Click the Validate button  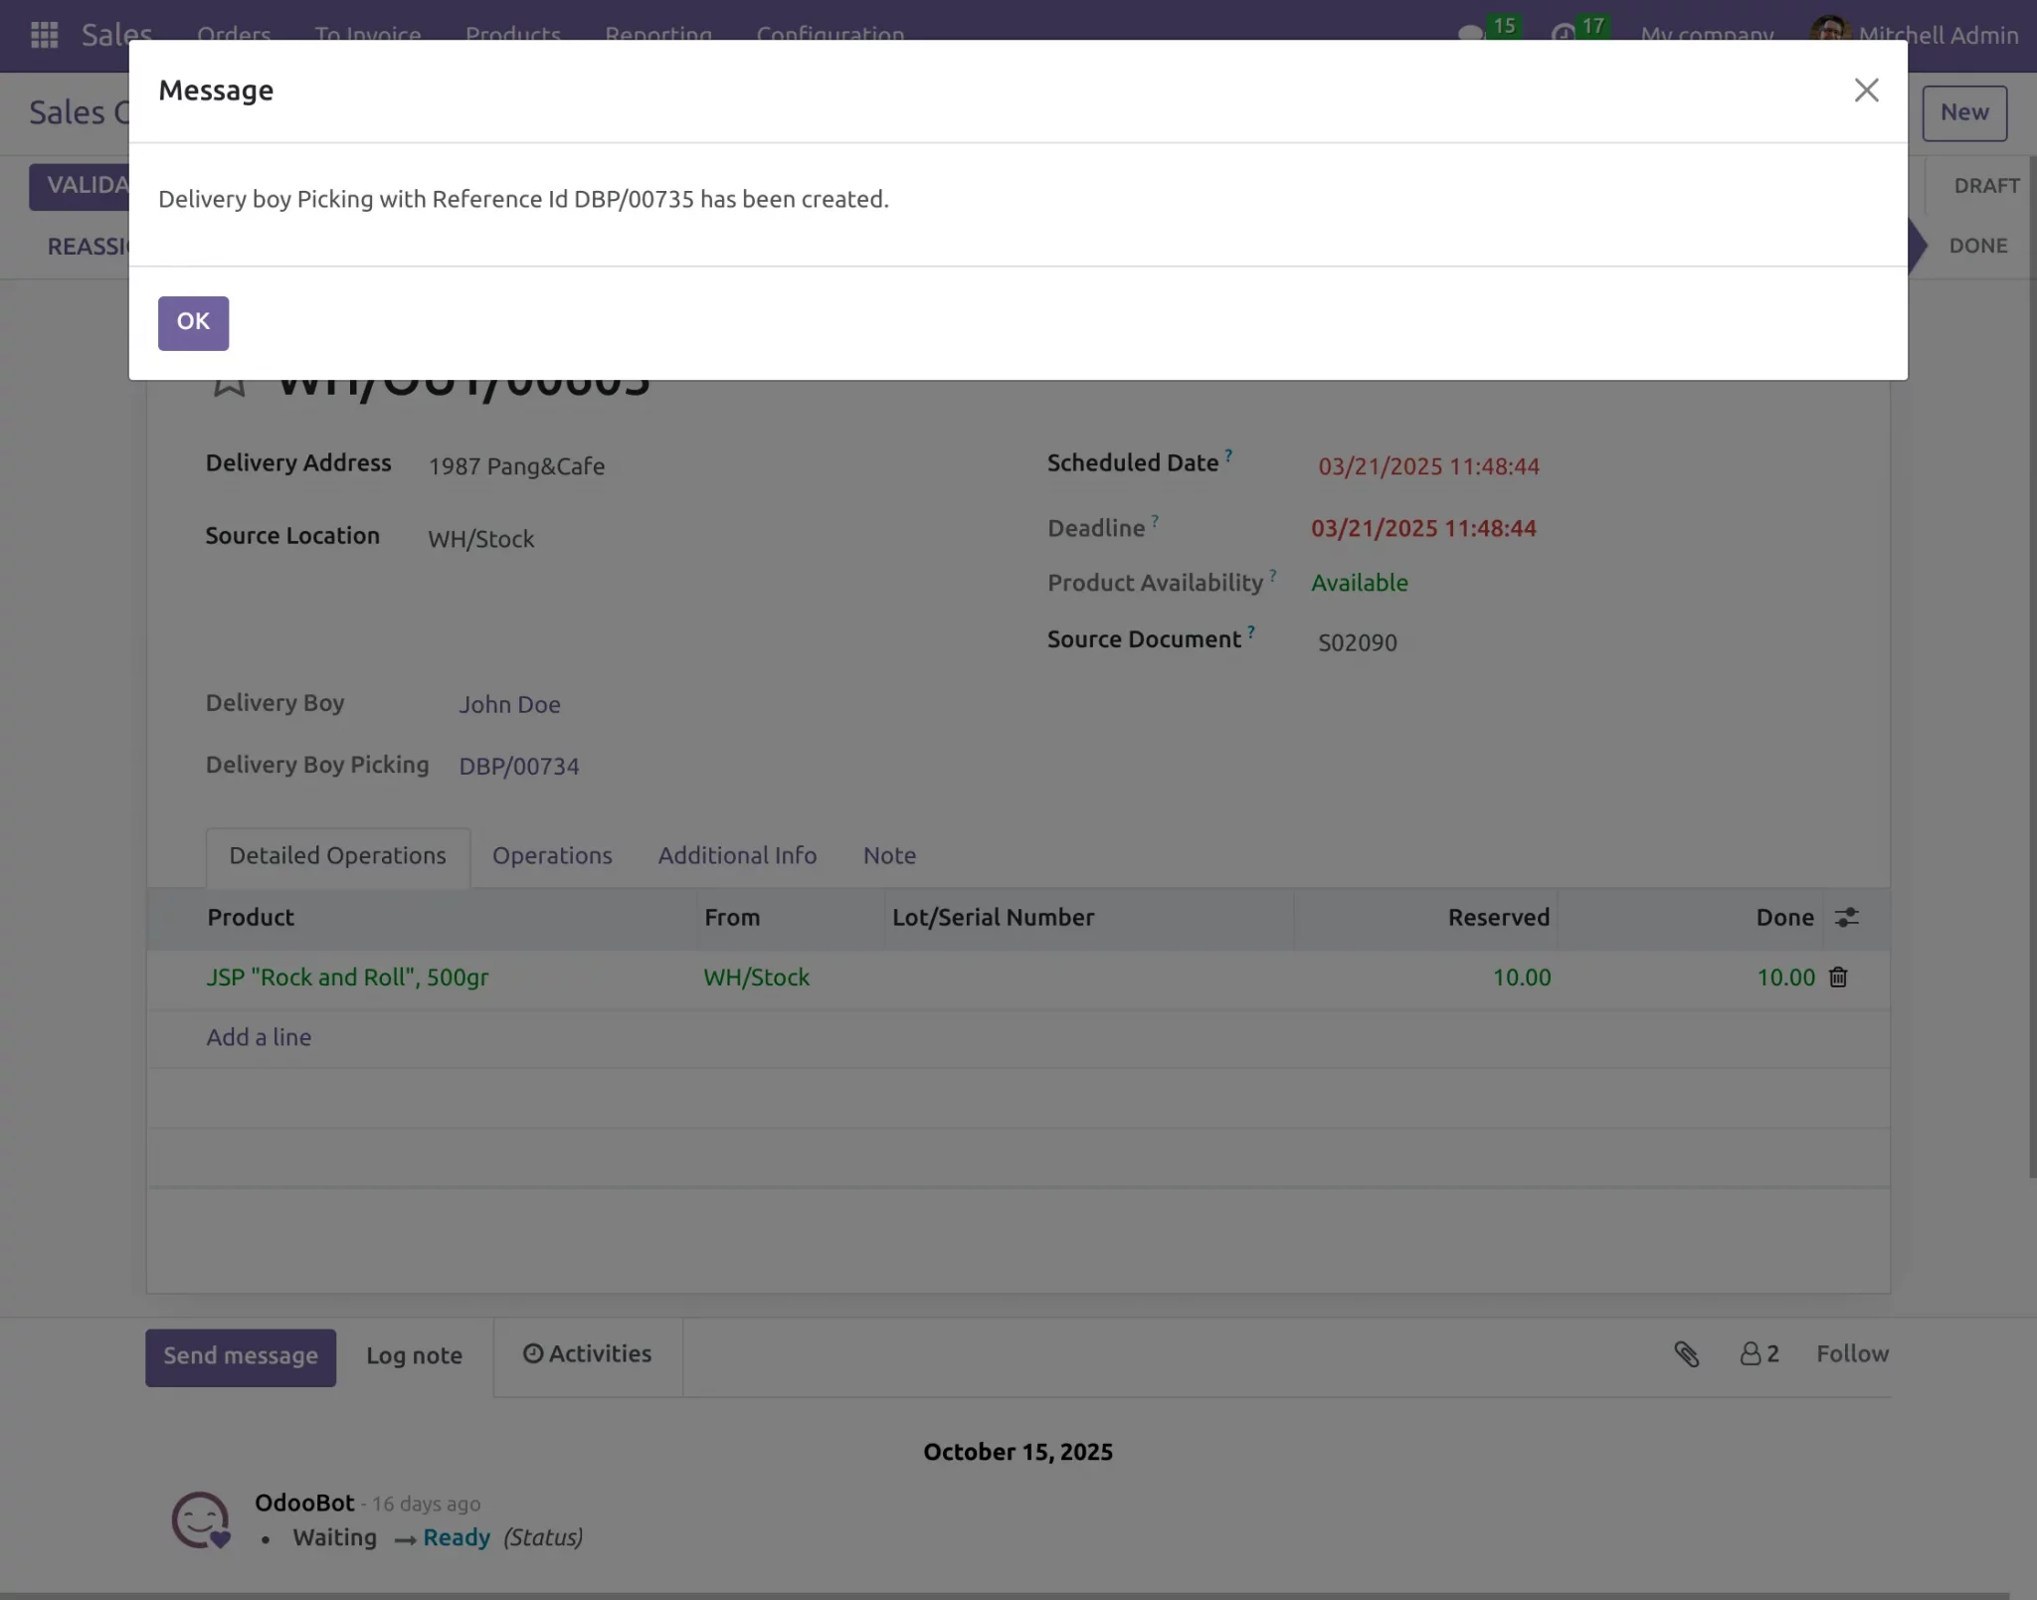click(80, 186)
